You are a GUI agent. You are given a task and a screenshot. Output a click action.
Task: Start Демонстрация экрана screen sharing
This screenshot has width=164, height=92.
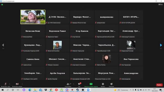pos(91,85)
